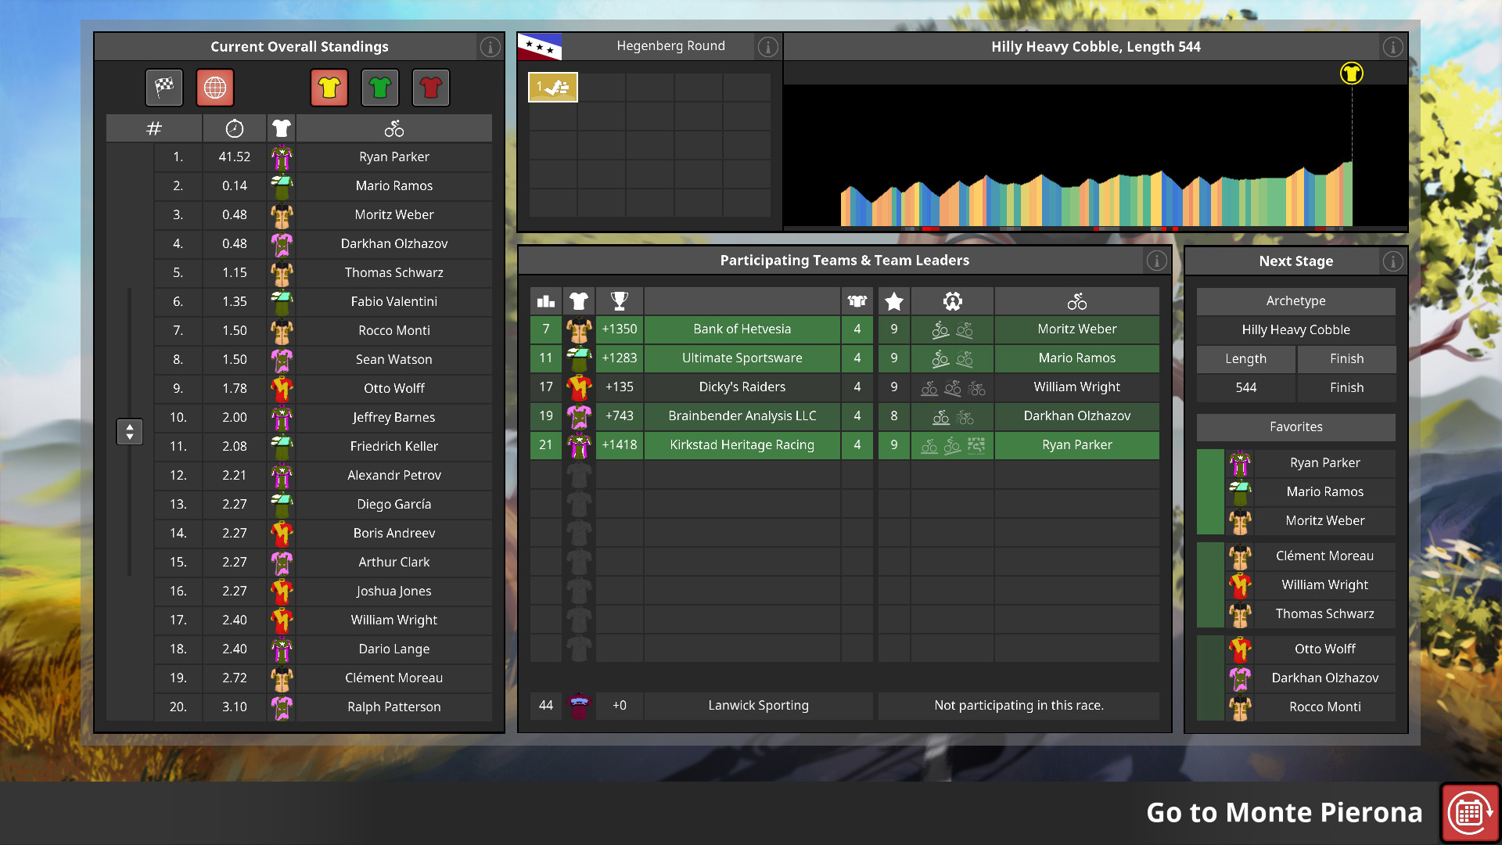The width and height of the screenshot is (1502, 845).
Task: Sort standings by time clock header
Action: pyautogui.click(x=234, y=129)
